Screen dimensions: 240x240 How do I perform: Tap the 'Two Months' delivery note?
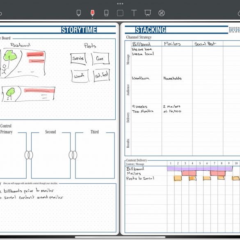[143, 111]
